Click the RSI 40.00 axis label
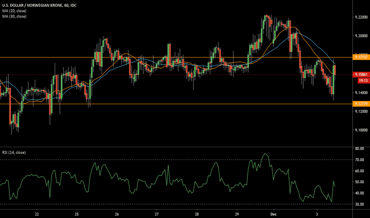The height and width of the screenshot is (218, 370). click(x=359, y=193)
